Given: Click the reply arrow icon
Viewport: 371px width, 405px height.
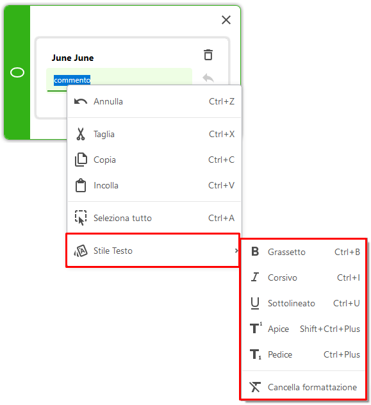Looking at the screenshot, I should [208, 78].
